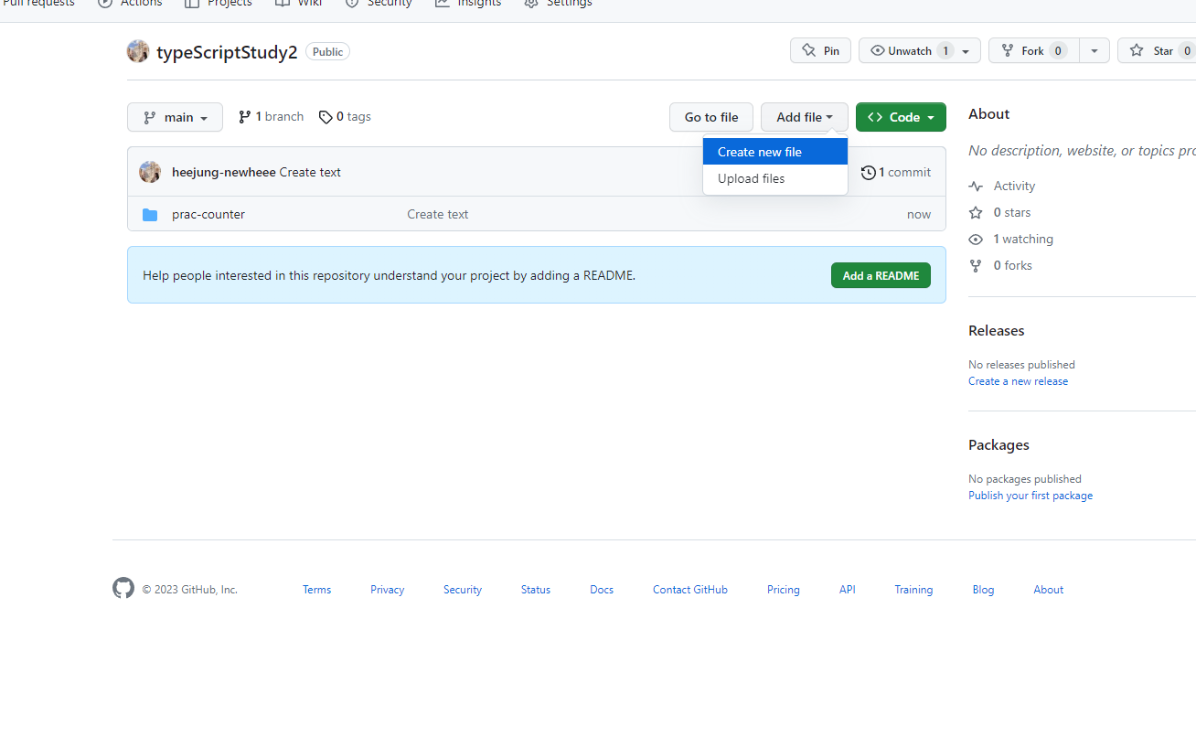Viewport: 1196px width, 747px height.
Task: Click the Add a README button
Action: click(881, 275)
